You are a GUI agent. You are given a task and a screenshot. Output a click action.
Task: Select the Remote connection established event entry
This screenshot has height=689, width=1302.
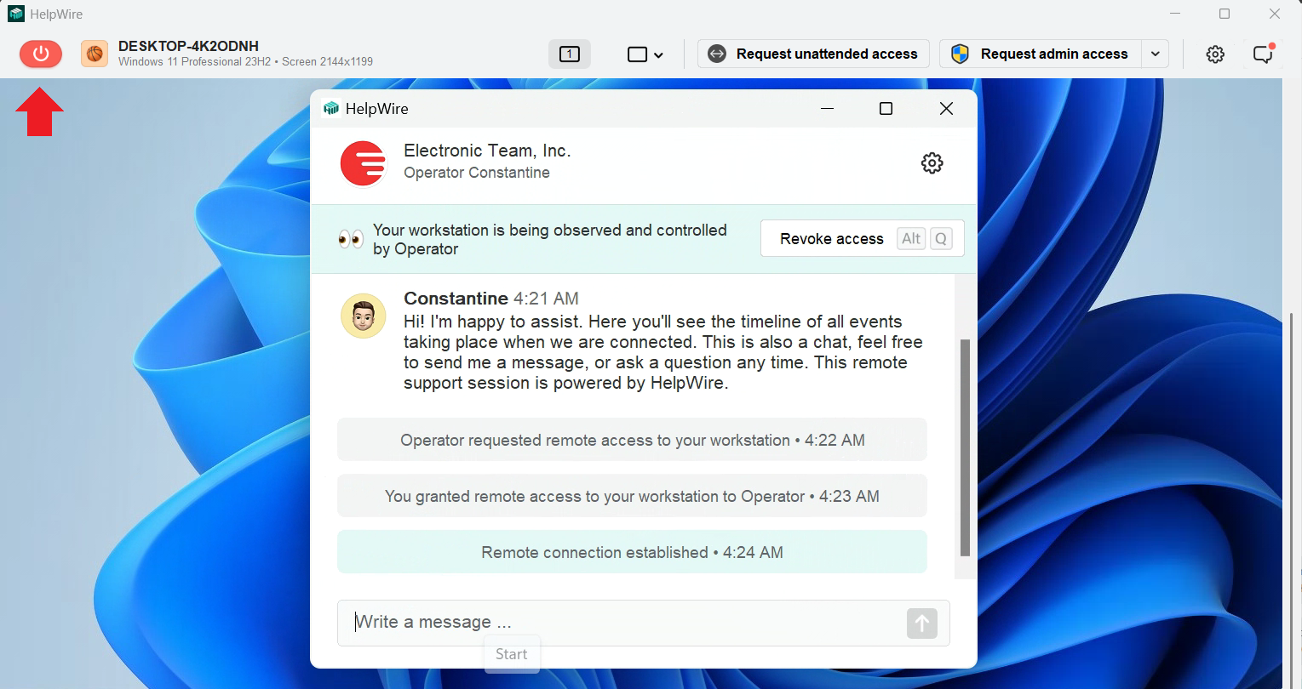(x=632, y=551)
